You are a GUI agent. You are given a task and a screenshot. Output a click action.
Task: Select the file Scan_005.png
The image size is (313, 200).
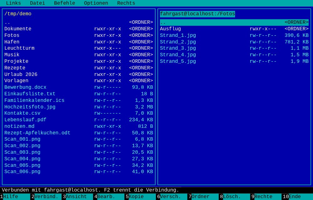79,165
